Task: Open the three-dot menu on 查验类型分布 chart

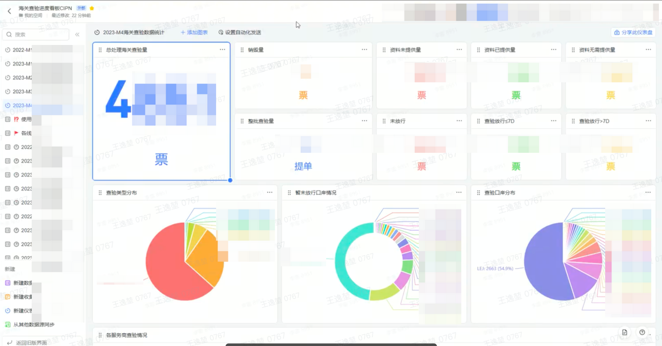Action: 269,193
